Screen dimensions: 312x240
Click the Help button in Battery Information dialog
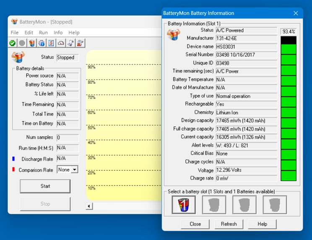point(262,224)
